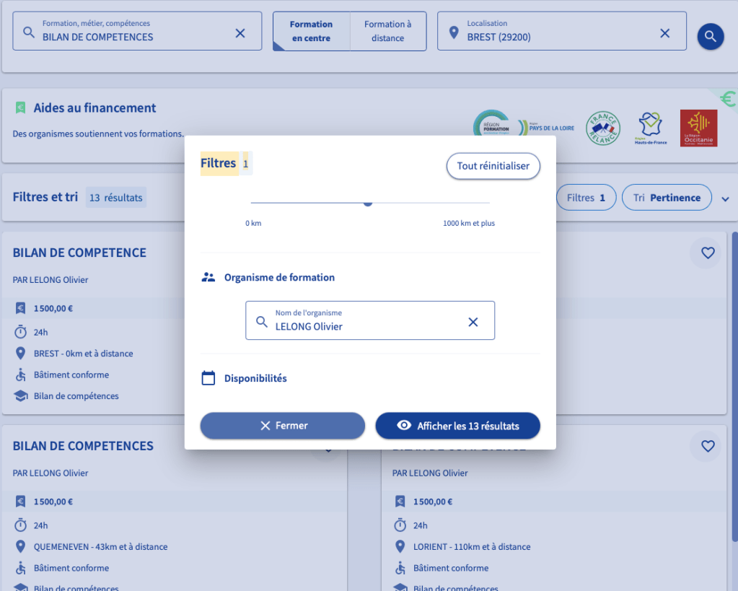Screen dimensions: 738x591
Task: Click the blue round search button
Action: coord(710,36)
